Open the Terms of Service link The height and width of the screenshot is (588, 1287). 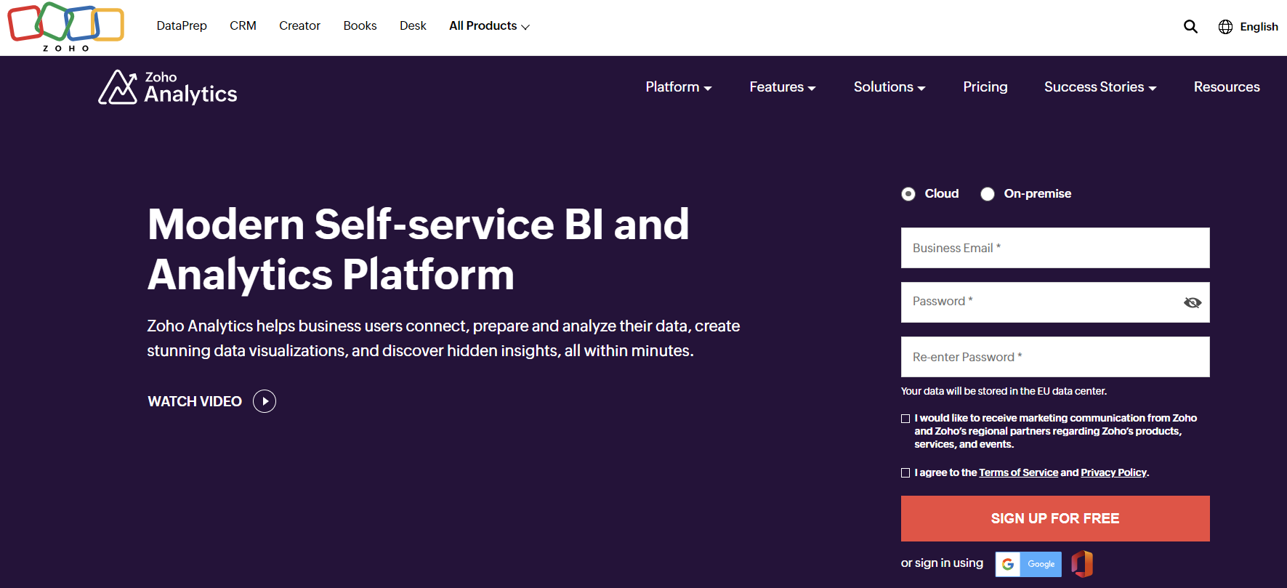(x=1018, y=472)
